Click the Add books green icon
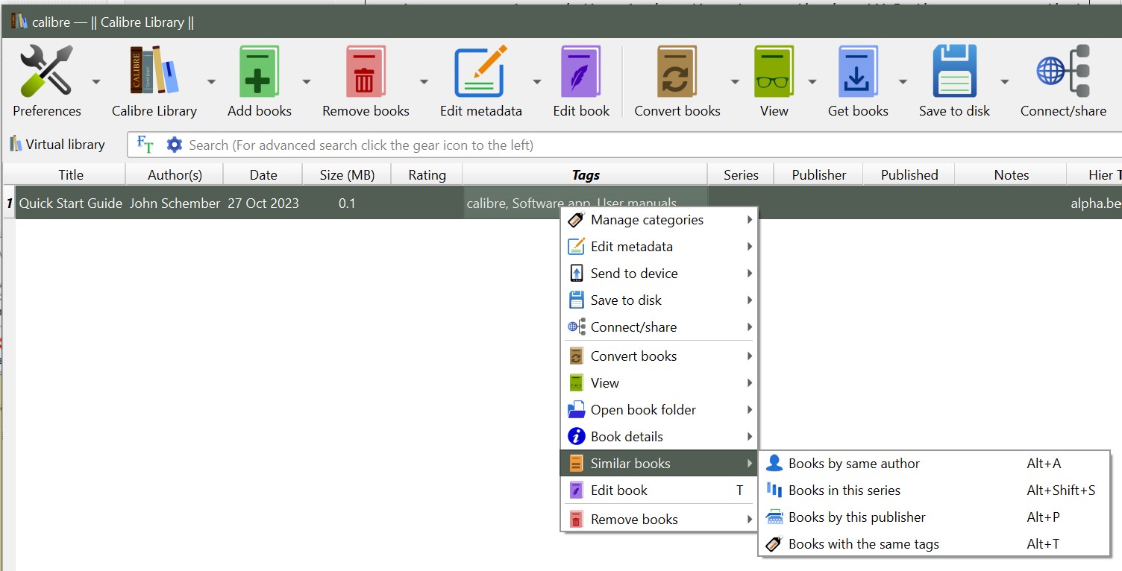1122x571 pixels. 259,72
